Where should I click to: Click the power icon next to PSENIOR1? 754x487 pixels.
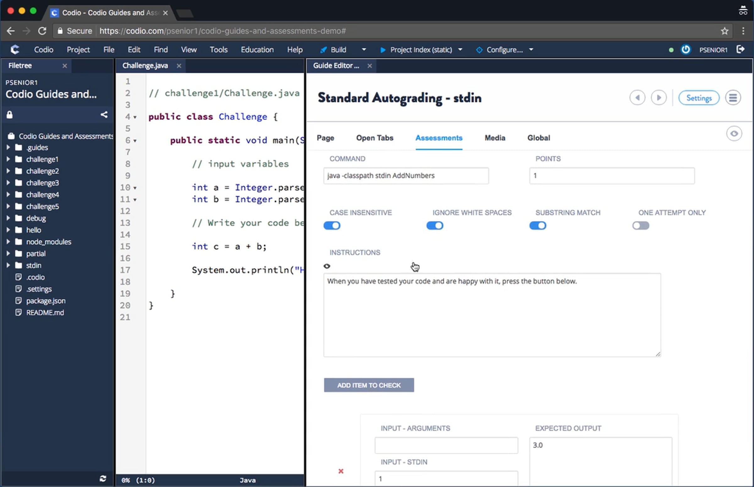(x=685, y=49)
